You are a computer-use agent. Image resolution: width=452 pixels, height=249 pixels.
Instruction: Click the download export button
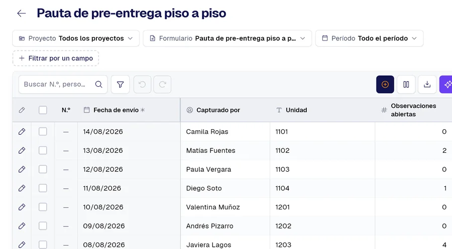427,85
